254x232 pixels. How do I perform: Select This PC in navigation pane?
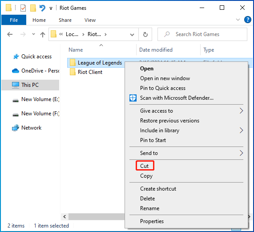[30, 85]
